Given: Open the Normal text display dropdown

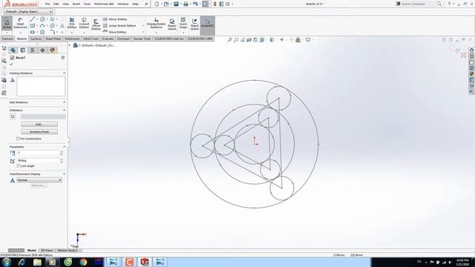Looking at the screenshot, I should point(39,180).
